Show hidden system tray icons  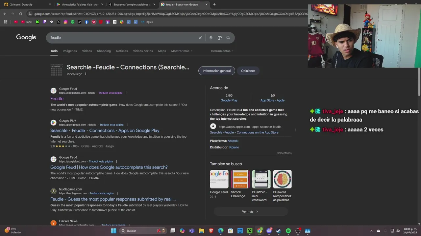[371, 231]
